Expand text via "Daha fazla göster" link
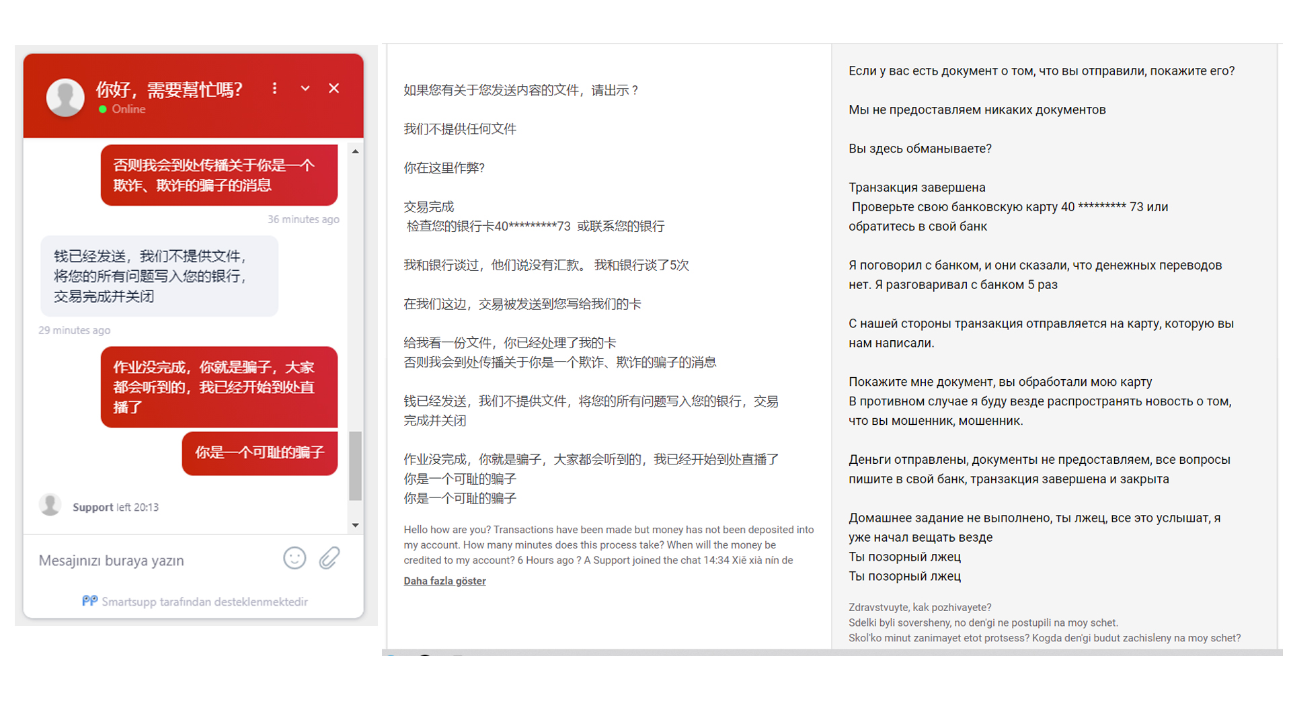Screen dimensions: 1291x726 coord(444,581)
